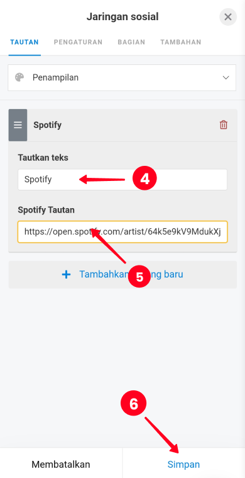
Task: Save changes with Simpan button
Action: [183, 464]
